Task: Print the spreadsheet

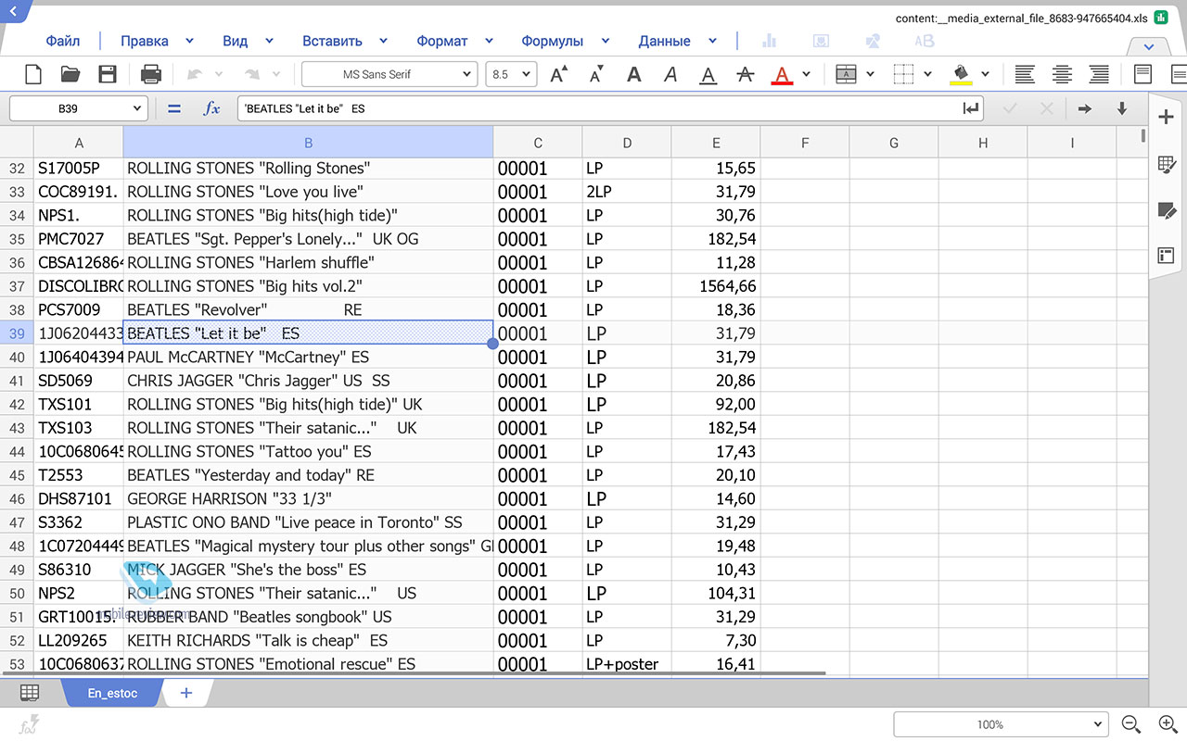Action: (x=150, y=74)
